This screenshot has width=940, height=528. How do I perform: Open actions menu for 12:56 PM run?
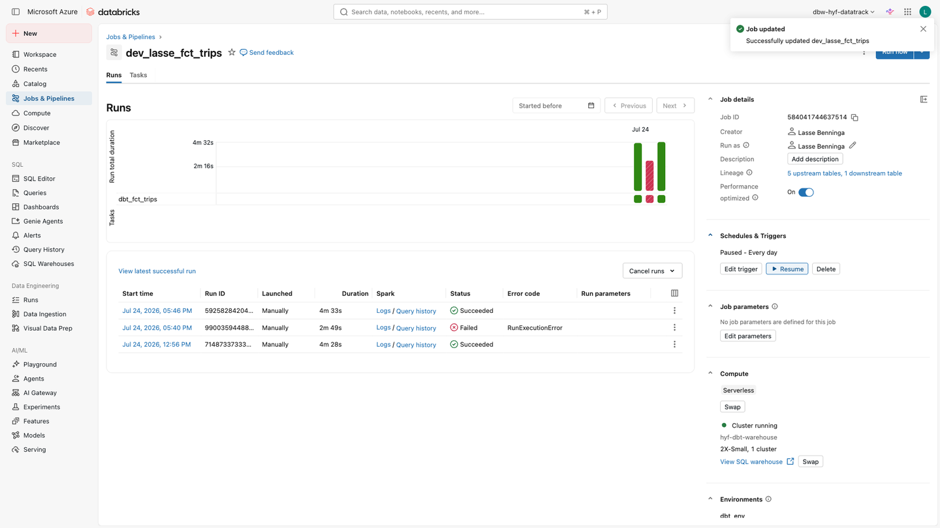pyautogui.click(x=674, y=344)
